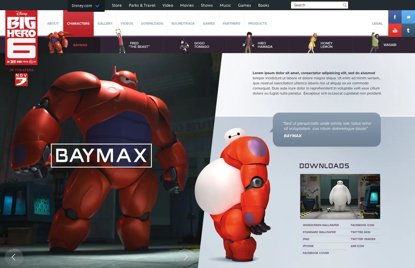The image size is (415, 268).
Task: Open the Products tab
Action: pos(258,24)
